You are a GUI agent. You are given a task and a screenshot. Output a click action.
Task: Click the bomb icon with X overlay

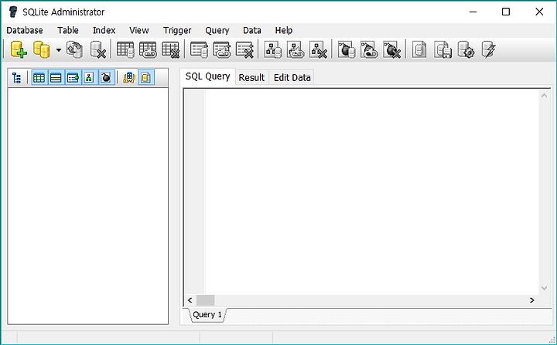pos(391,49)
